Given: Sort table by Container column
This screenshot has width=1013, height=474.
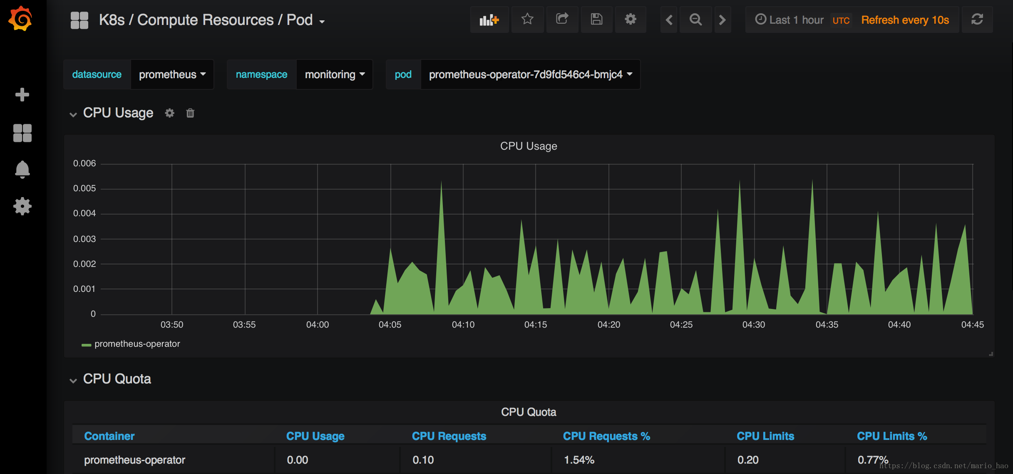Looking at the screenshot, I should (109, 436).
